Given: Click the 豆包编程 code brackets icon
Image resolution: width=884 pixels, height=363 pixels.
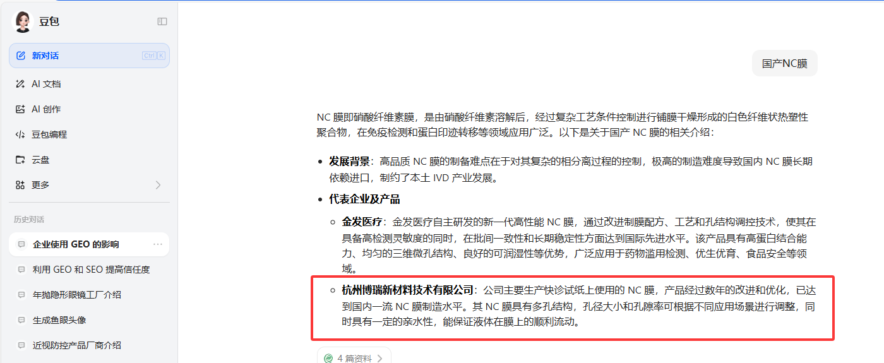Looking at the screenshot, I should 20,134.
